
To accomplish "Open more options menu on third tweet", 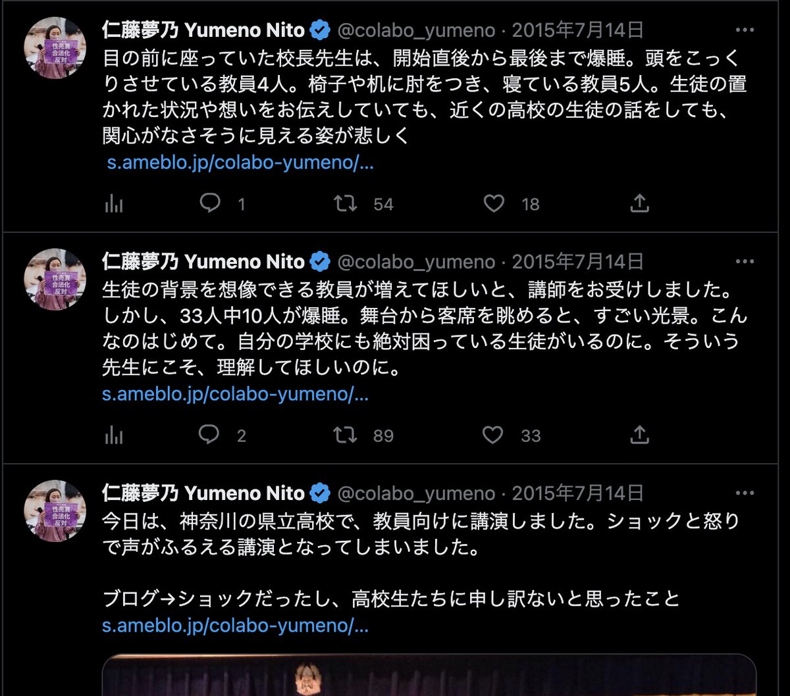I will [744, 493].
